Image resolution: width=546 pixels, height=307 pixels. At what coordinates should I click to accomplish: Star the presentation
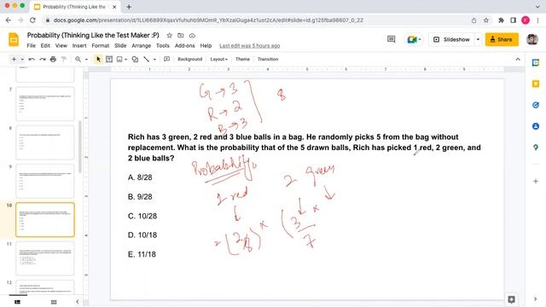click(x=169, y=36)
